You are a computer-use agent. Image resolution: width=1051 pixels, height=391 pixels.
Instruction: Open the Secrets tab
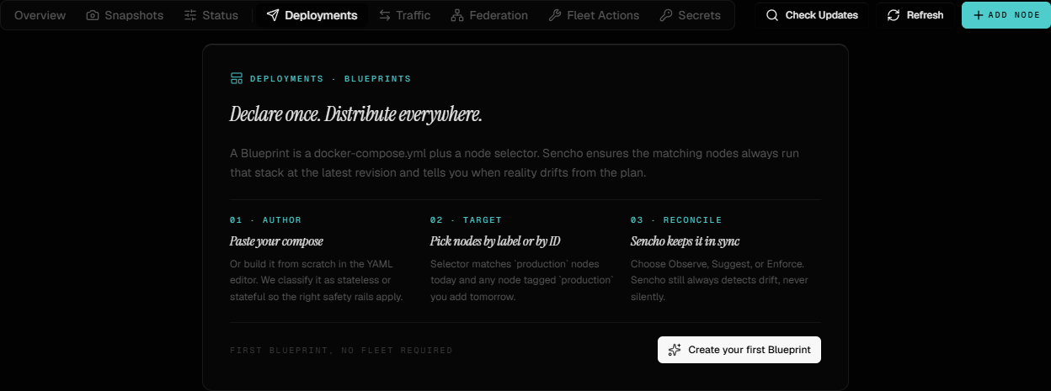(x=690, y=15)
